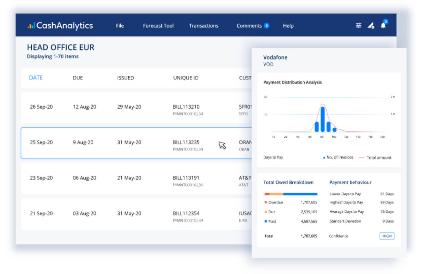Image resolution: width=424 pixels, height=274 pixels.
Task: Click the Standart Deviation value 9 Days
Action: pos(388,221)
